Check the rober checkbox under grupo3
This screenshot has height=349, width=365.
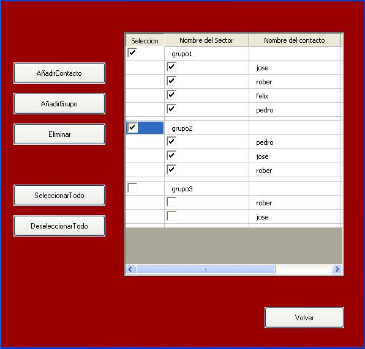(x=171, y=202)
